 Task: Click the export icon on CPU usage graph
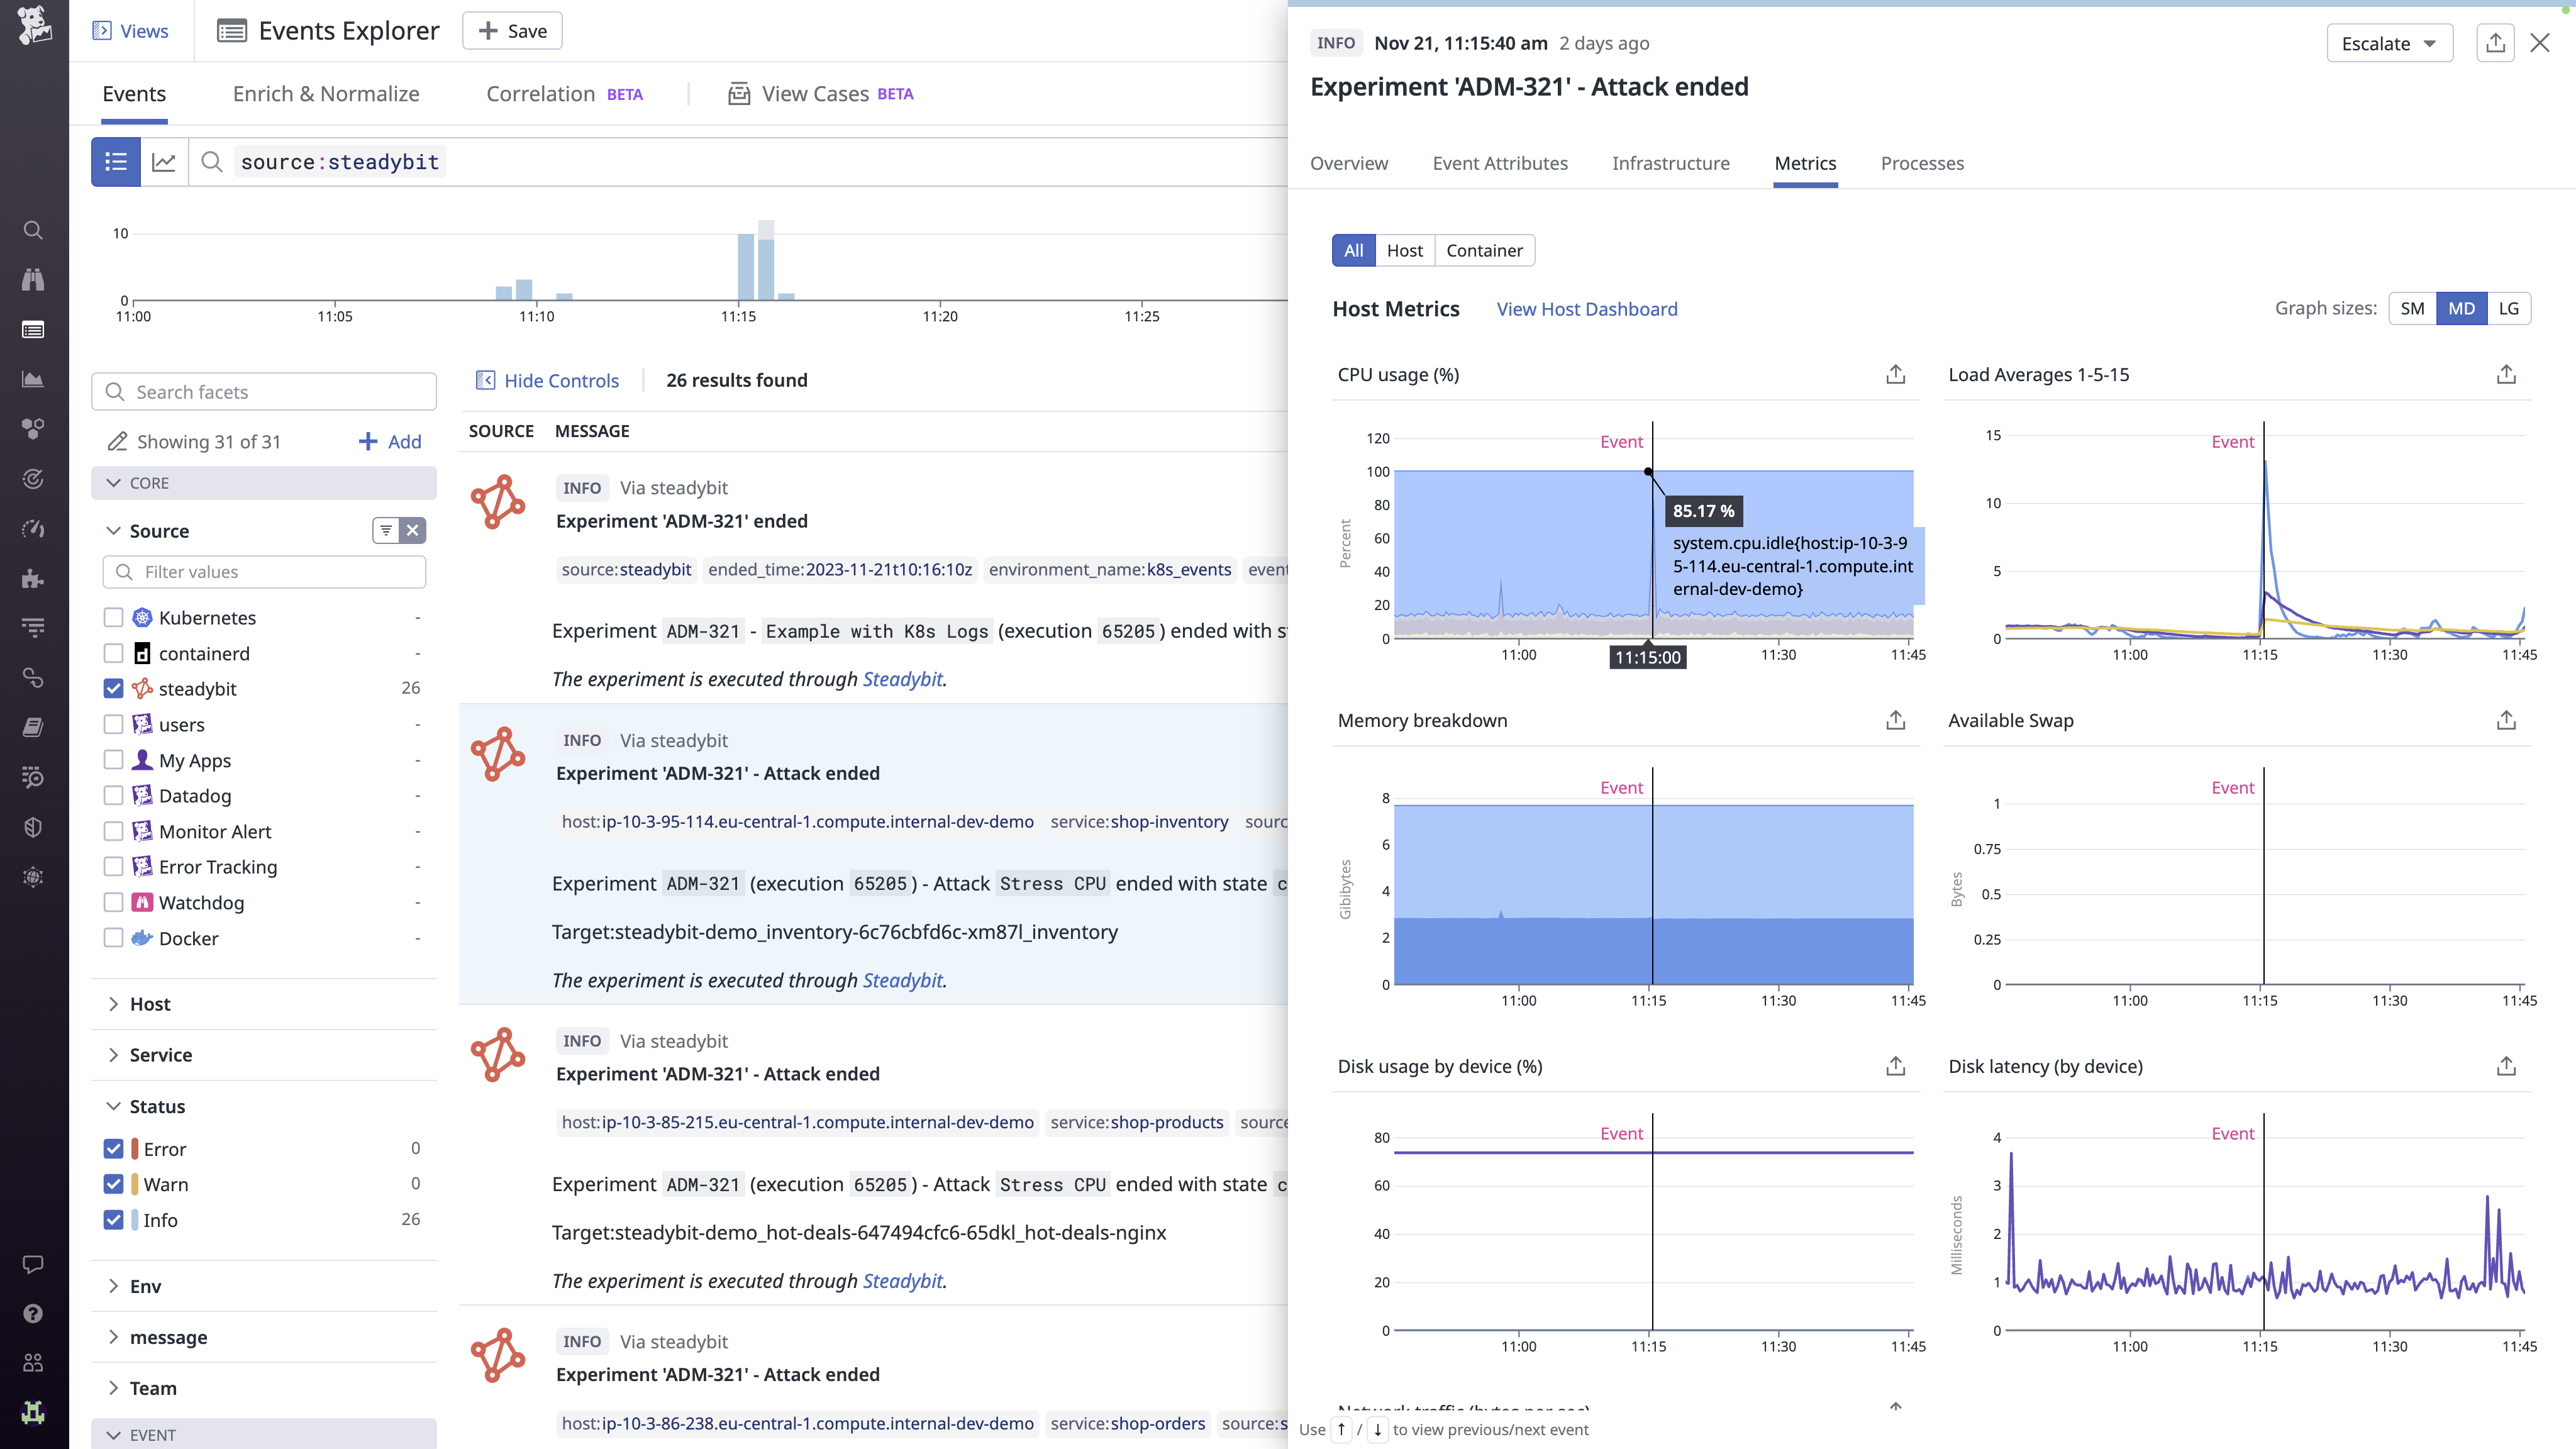[1895, 374]
